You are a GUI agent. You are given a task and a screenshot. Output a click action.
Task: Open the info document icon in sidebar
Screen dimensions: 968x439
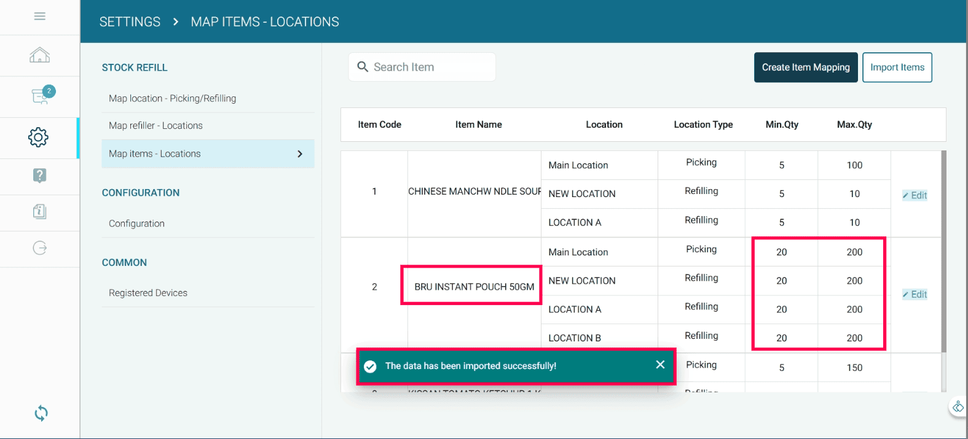click(x=39, y=212)
